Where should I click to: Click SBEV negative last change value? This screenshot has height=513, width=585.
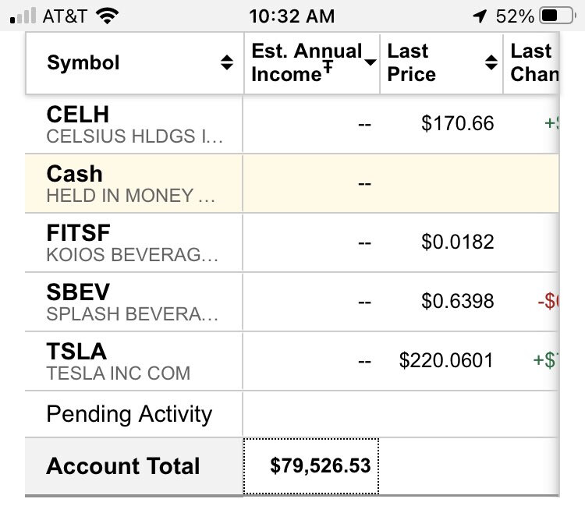548,301
